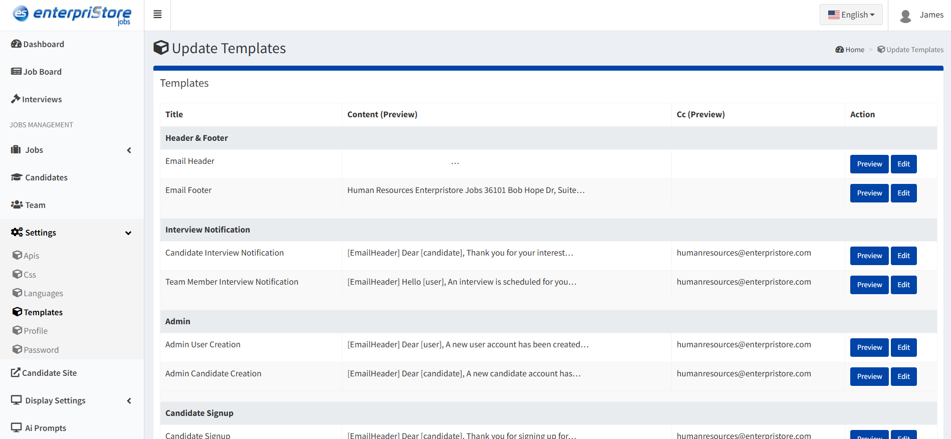Expand the Display Settings chevron

coord(129,401)
